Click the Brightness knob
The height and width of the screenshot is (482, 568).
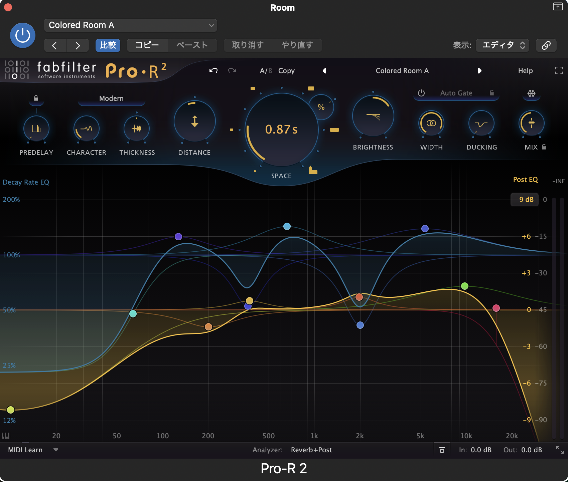pos(373,116)
